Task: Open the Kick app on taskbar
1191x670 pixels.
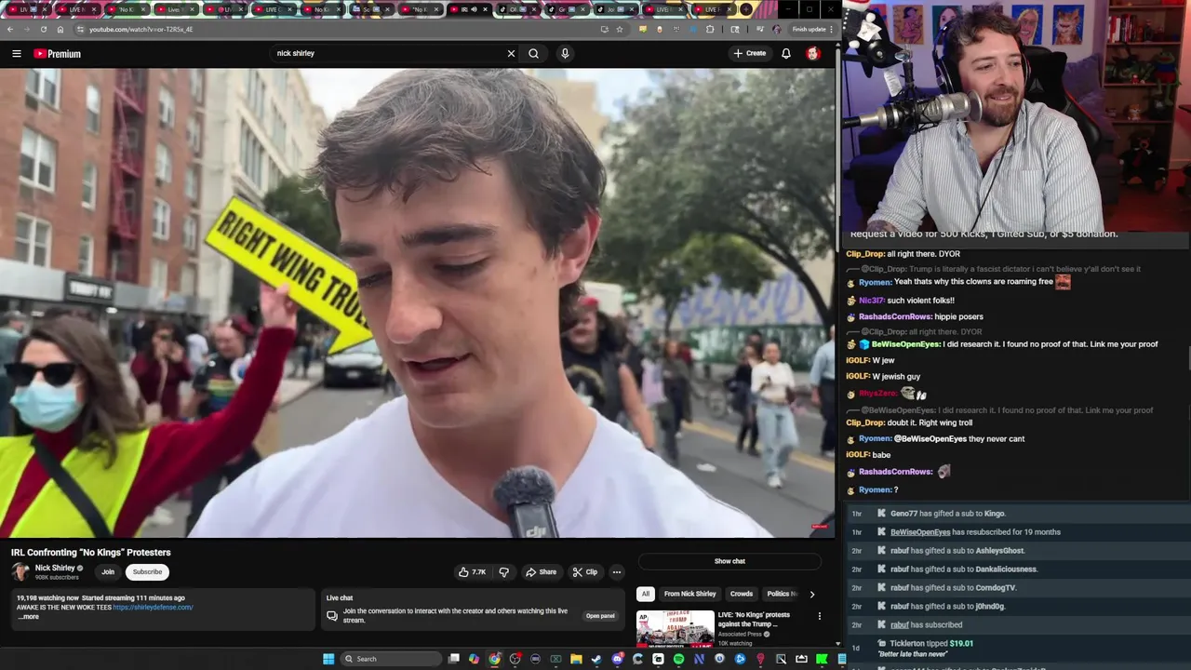Action: click(822, 659)
